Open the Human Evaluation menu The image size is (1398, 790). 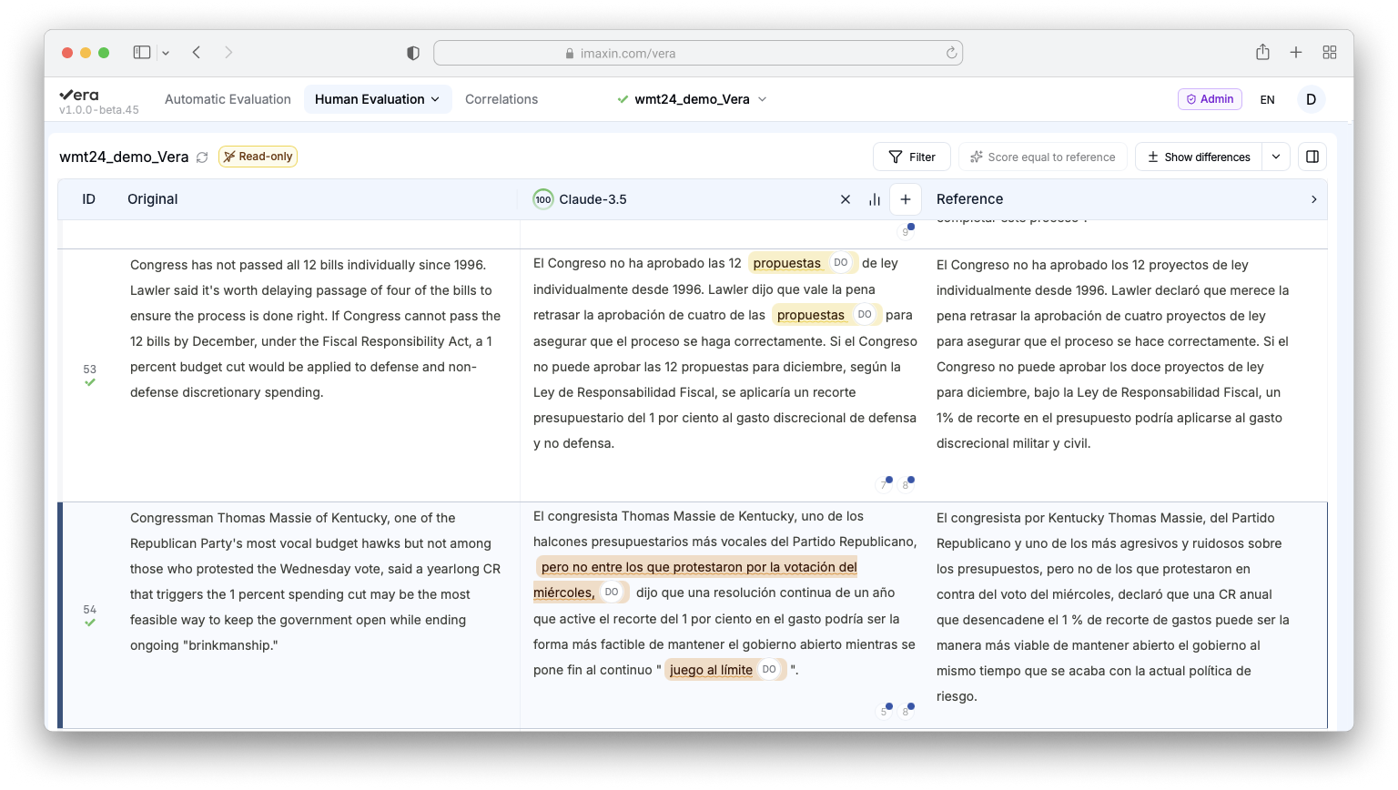pyautogui.click(x=377, y=99)
